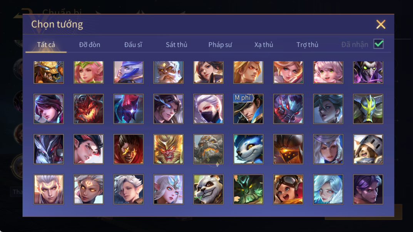
Task: Choose the blue fox hero portrait
Action: tap(248, 149)
